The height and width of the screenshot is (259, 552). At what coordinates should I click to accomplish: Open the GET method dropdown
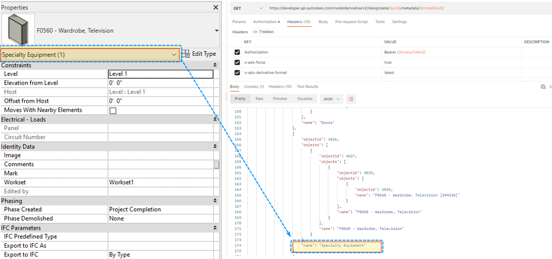pyautogui.click(x=249, y=8)
